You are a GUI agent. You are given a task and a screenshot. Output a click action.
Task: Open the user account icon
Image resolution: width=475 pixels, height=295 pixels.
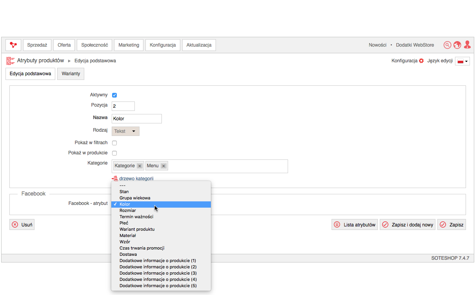467,45
